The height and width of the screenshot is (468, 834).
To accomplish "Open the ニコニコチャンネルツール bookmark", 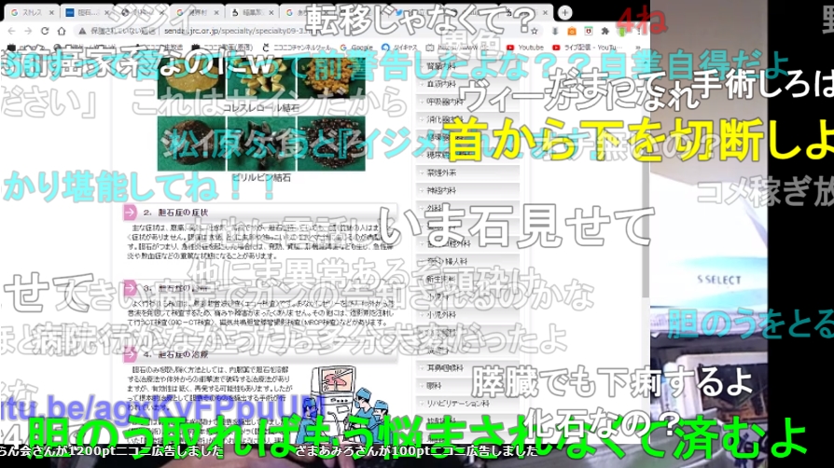I will [x=298, y=48].
